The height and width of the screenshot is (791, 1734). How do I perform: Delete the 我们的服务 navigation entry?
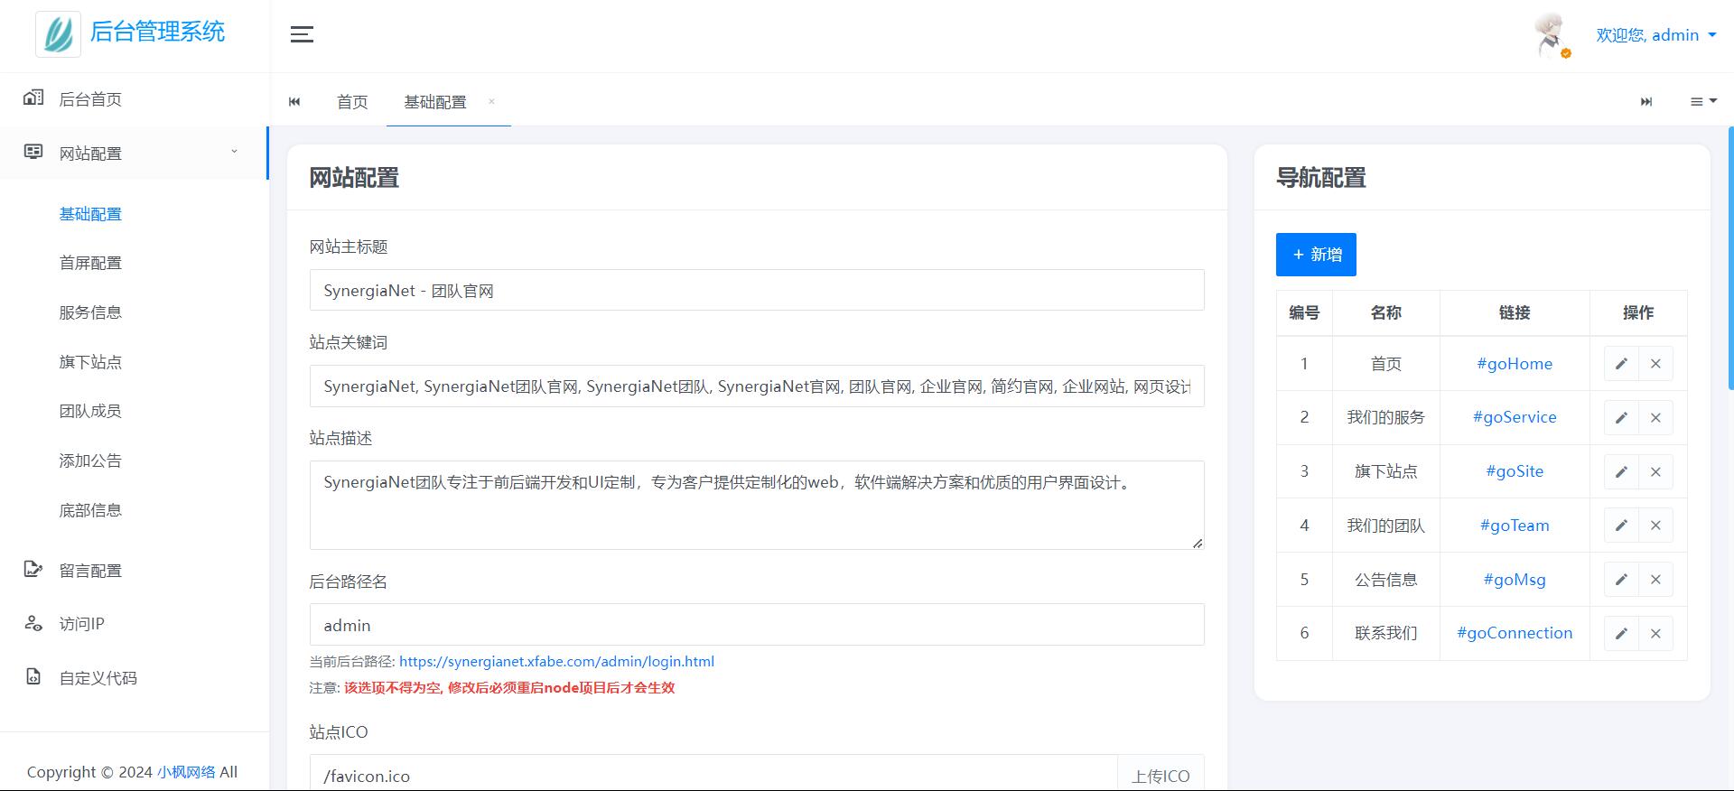point(1655,418)
